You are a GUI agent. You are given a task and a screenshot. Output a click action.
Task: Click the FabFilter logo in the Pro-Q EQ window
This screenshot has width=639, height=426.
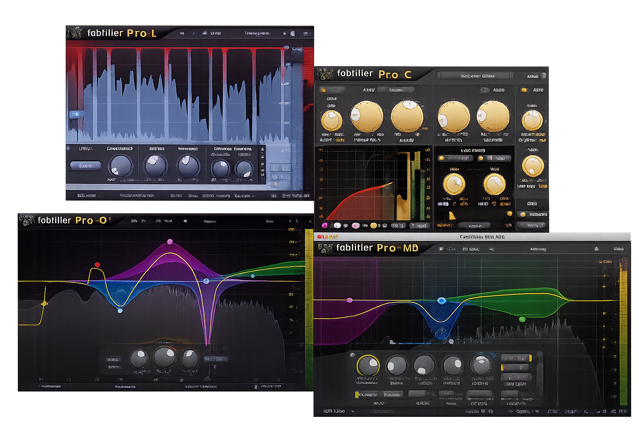pos(27,220)
